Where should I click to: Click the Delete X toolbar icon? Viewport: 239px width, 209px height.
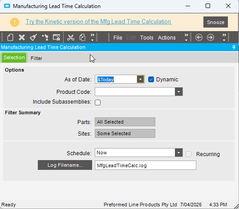point(22,37)
